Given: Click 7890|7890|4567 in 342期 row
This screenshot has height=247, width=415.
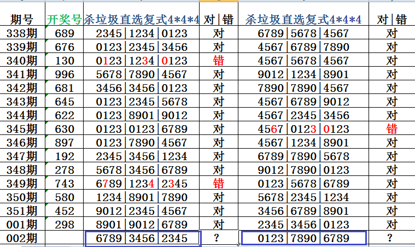Looking at the screenshot, I should tap(303, 87).
